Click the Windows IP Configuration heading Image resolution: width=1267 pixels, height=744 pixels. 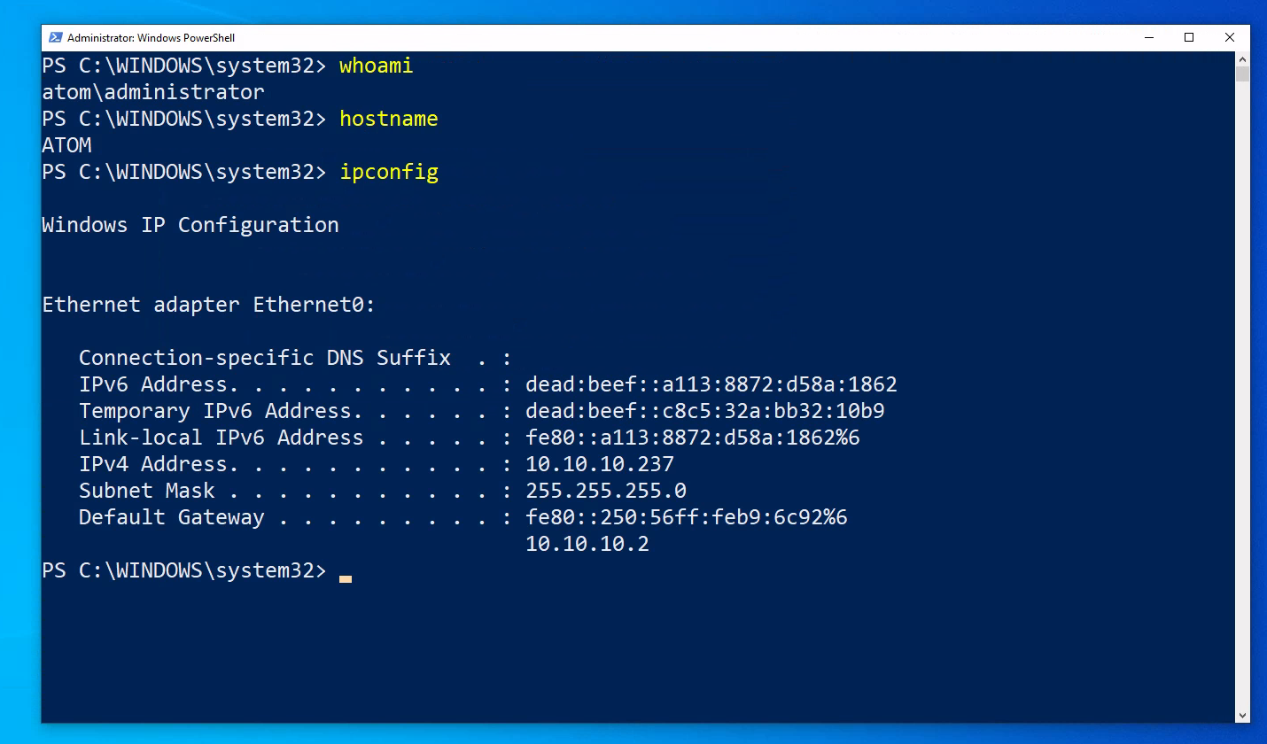190,225
